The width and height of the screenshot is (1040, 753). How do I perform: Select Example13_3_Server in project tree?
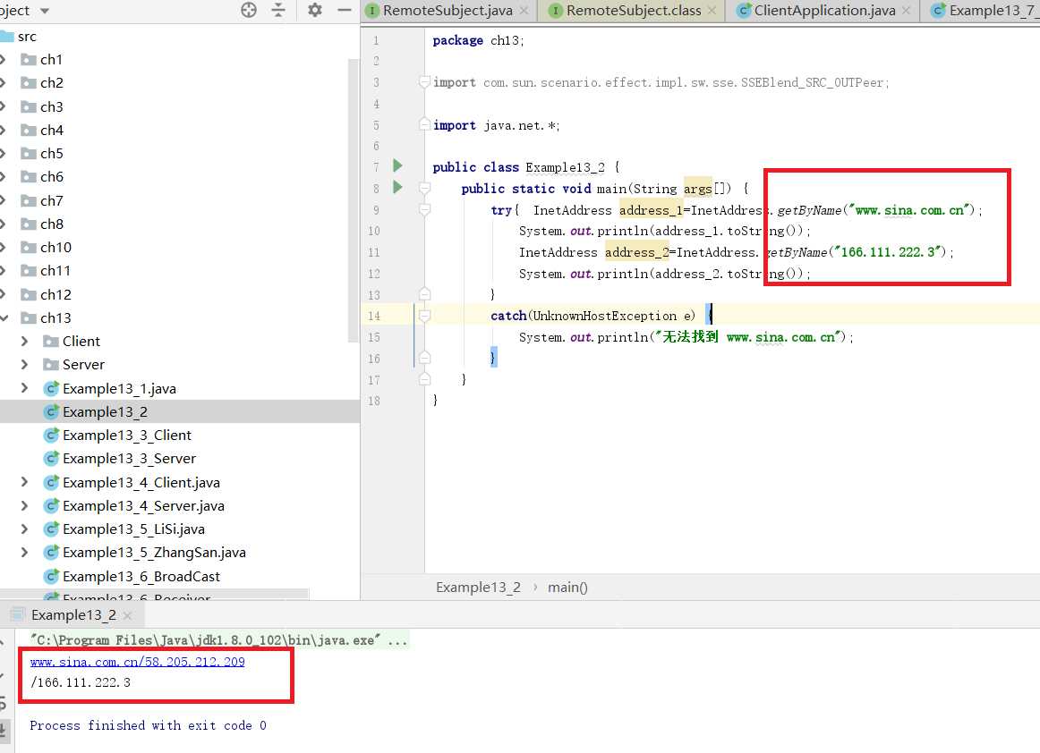click(129, 459)
